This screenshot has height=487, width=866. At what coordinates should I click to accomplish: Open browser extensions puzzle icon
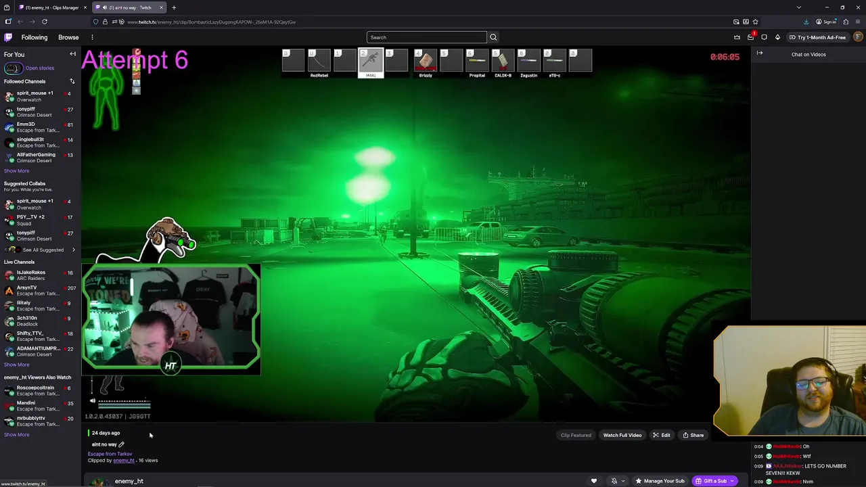click(846, 22)
